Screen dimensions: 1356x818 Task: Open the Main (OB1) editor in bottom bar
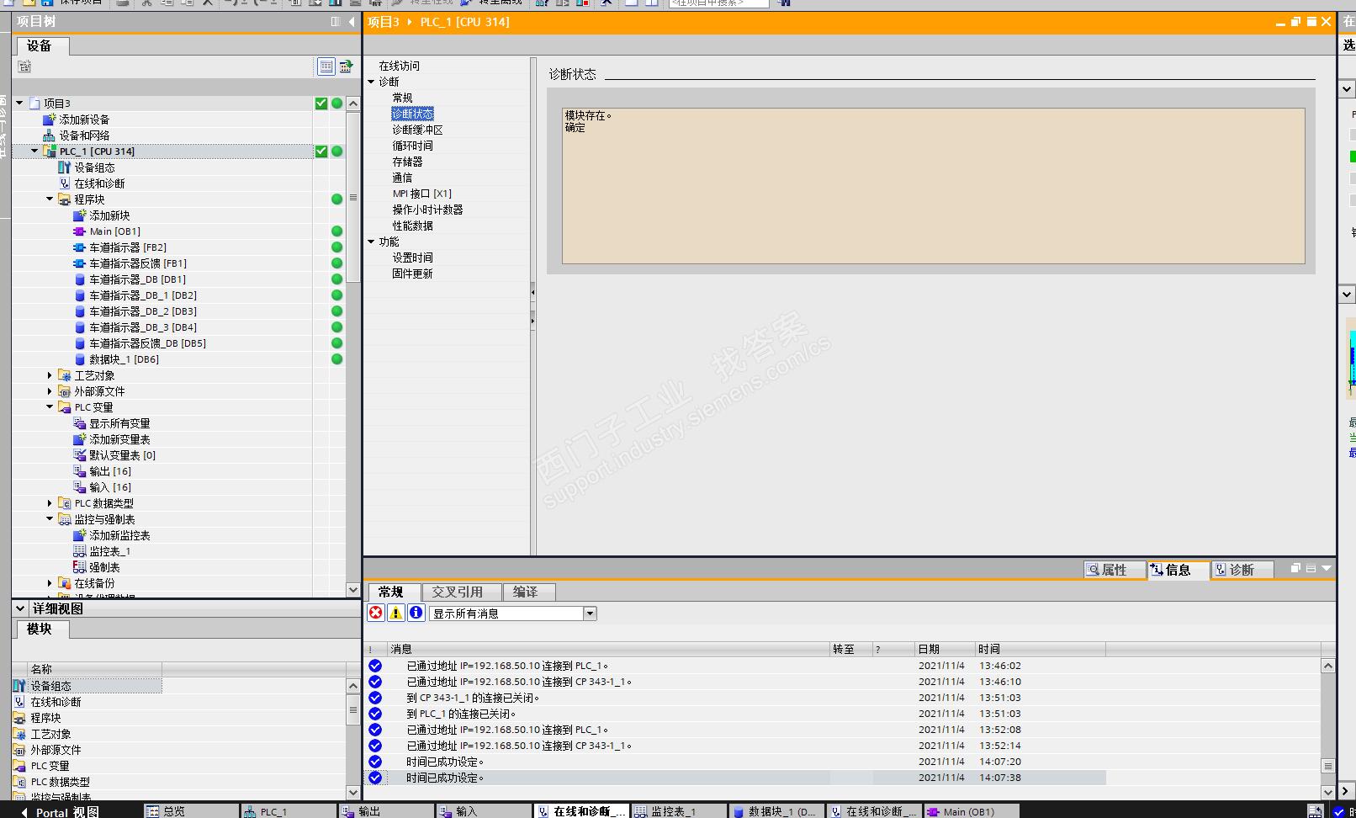click(x=971, y=811)
